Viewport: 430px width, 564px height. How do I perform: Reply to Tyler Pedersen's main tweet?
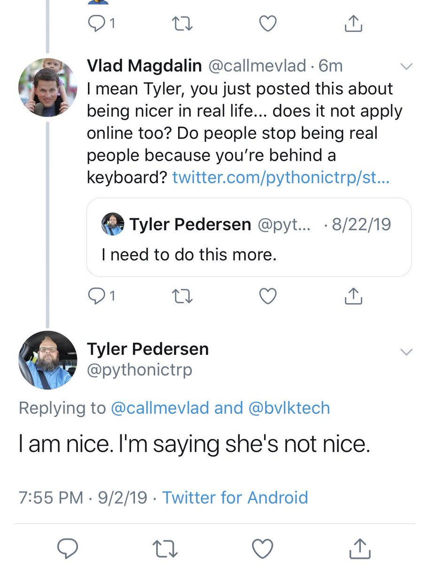(x=72, y=548)
